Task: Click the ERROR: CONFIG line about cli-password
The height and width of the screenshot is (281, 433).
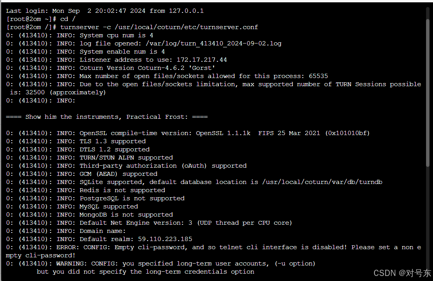Action: (213, 251)
